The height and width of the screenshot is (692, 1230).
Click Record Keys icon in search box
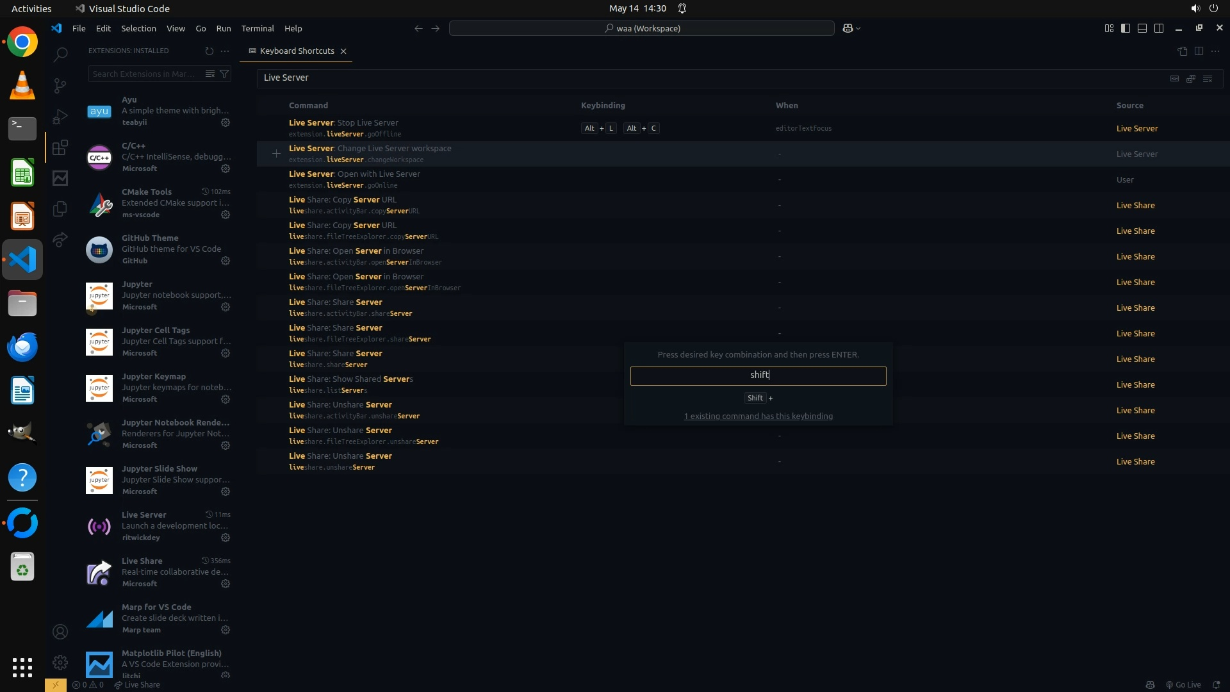1174,78
